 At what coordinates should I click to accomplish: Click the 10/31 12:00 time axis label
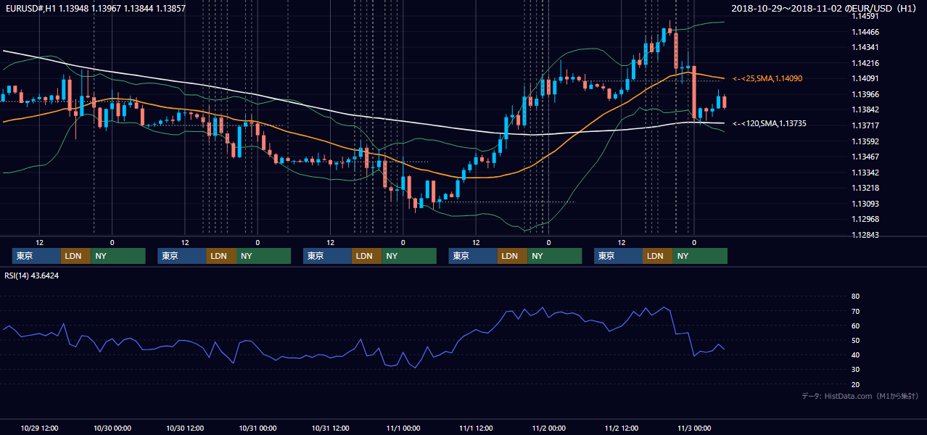pos(330,428)
